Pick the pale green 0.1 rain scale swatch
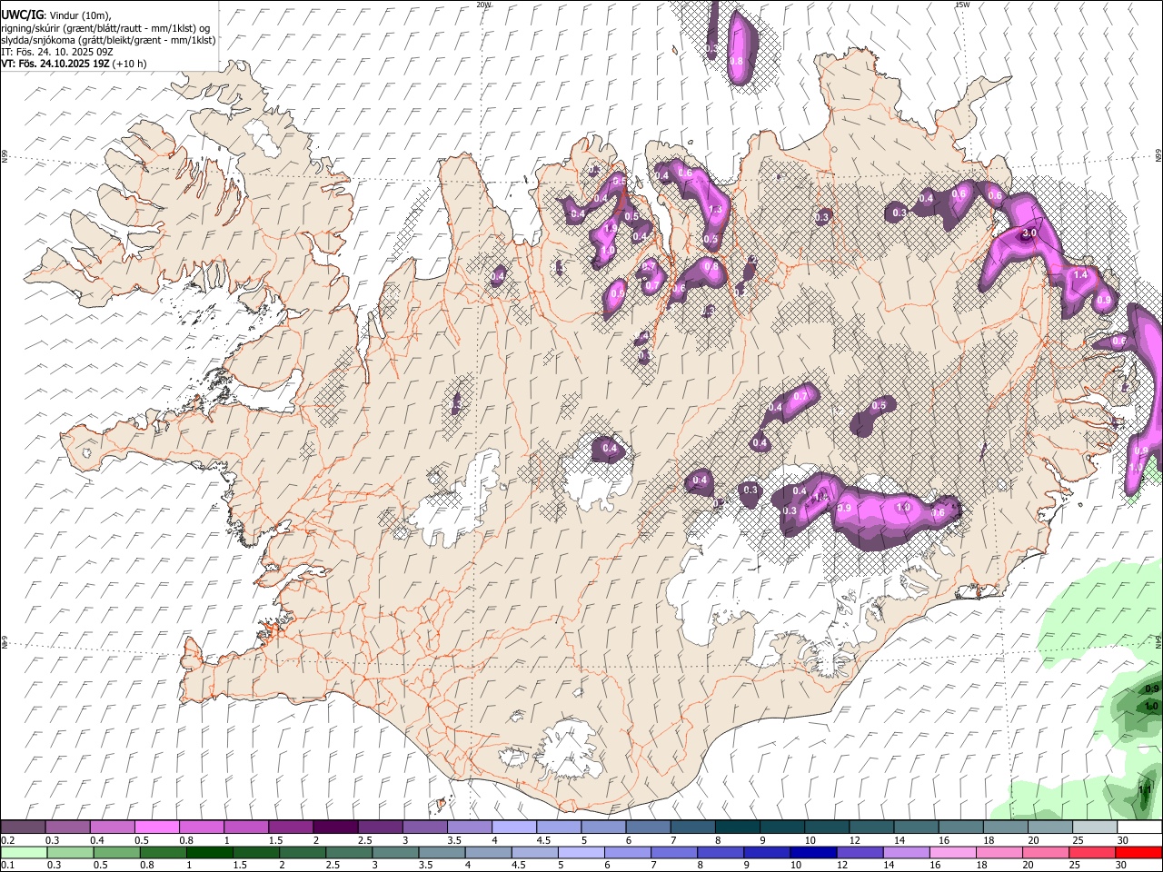This screenshot has width=1163, height=872. click(x=24, y=852)
